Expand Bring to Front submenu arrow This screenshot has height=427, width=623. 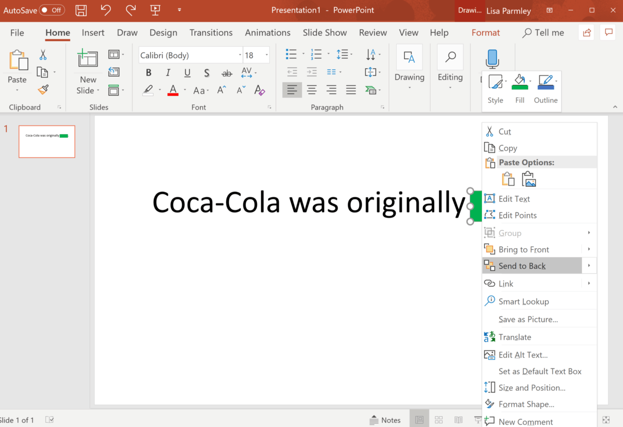(x=589, y=249)
